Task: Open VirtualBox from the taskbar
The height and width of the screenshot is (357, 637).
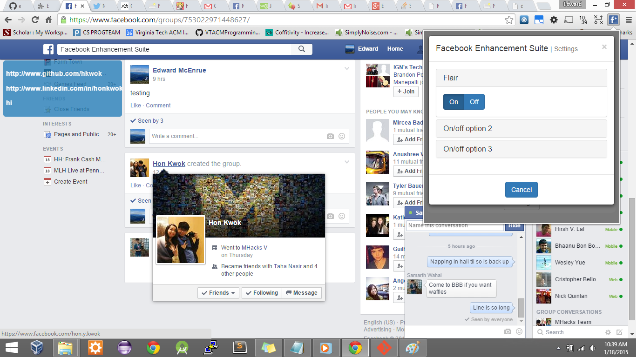Action: click(37, 348)
